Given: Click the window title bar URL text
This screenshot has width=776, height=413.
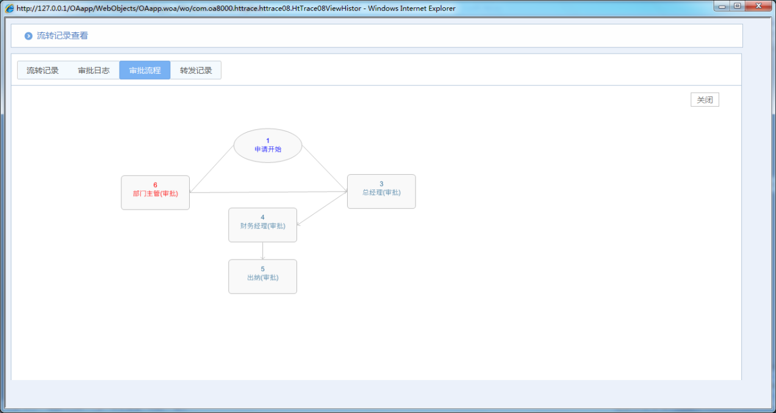Looking at the screenshot, I should point(232,9).
